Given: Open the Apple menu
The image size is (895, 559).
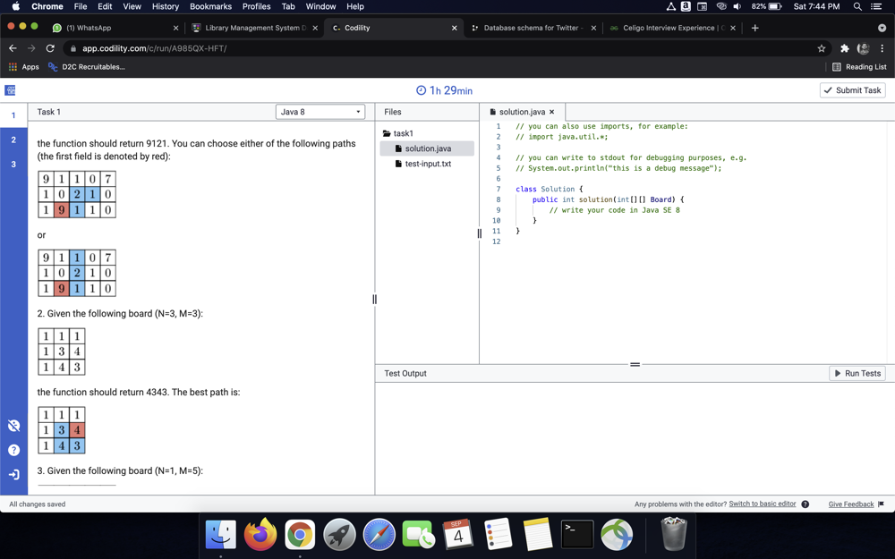Looking at the screenshot, I should pyautogui.click(x=15, y=6).
